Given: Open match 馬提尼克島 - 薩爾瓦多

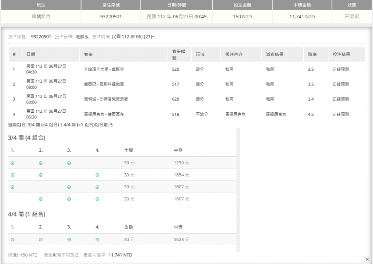Looking at the screenshot, I should (104, 114).
